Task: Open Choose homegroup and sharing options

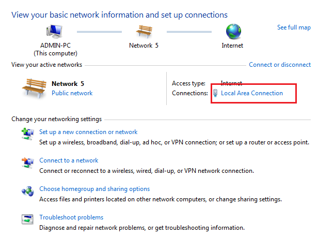Action: pos(94,189)
